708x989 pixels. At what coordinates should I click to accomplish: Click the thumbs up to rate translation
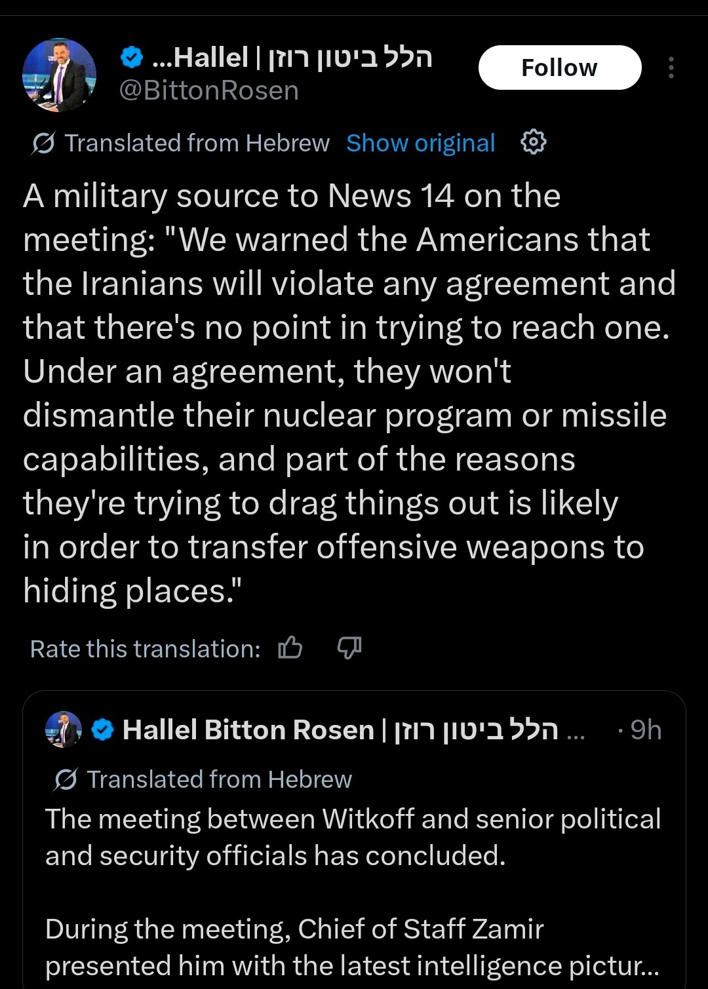point(290,648)
